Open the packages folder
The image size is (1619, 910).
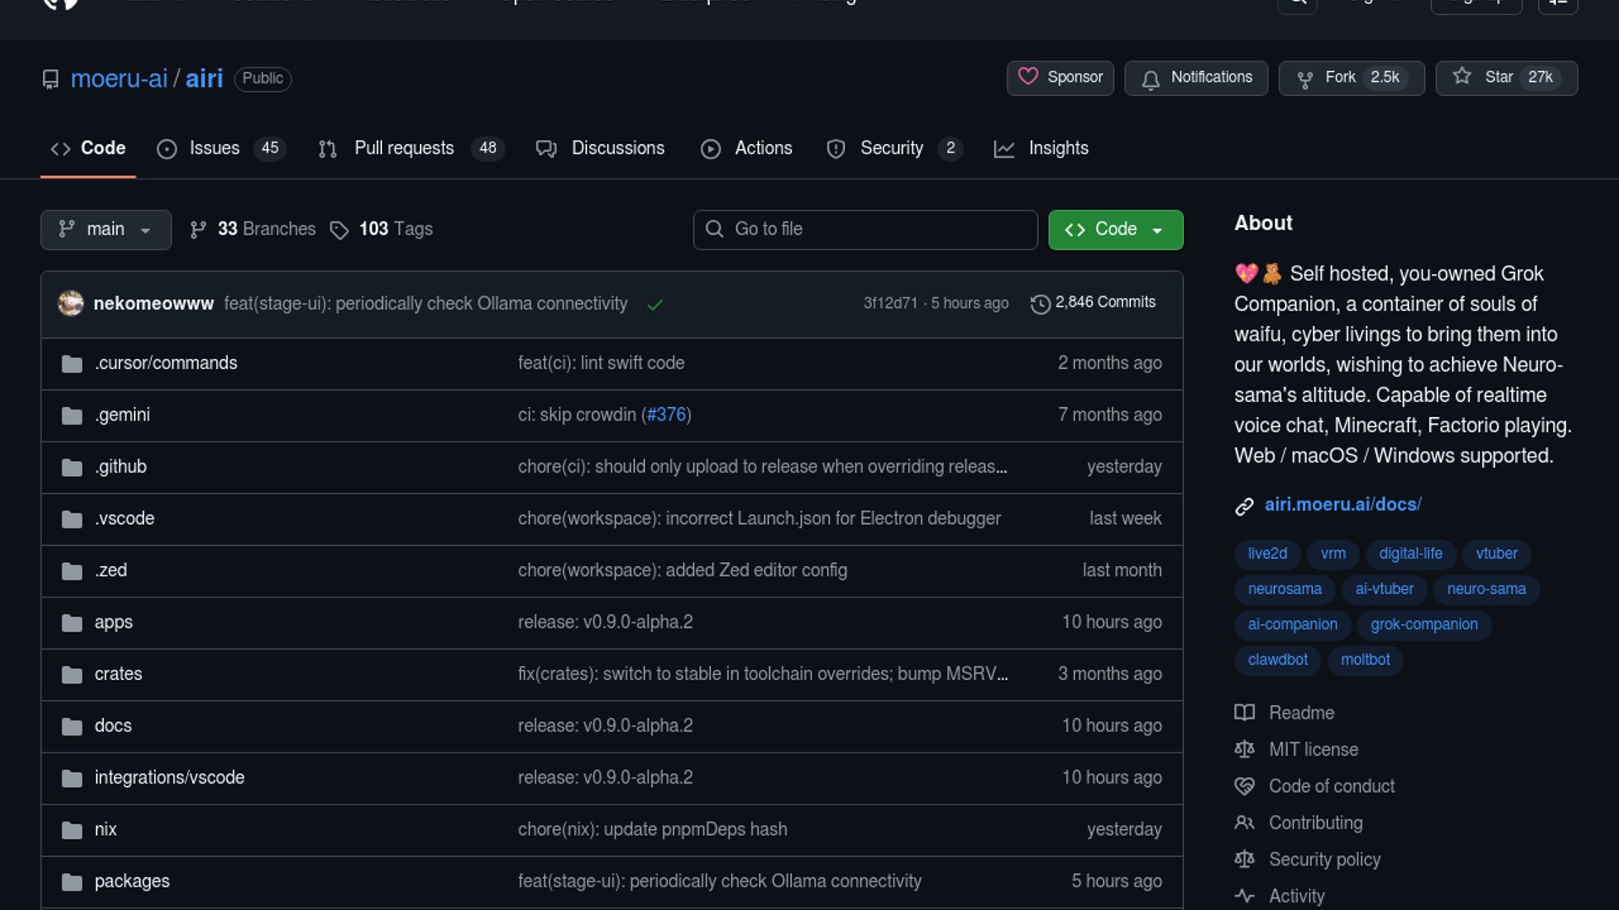[x=132, y=881]
